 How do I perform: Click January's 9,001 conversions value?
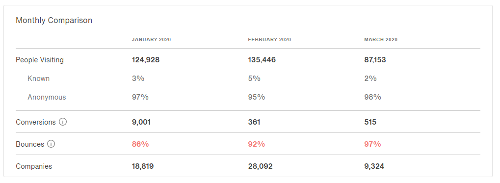141,122
